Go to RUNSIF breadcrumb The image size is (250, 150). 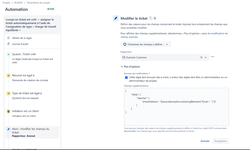19,3
